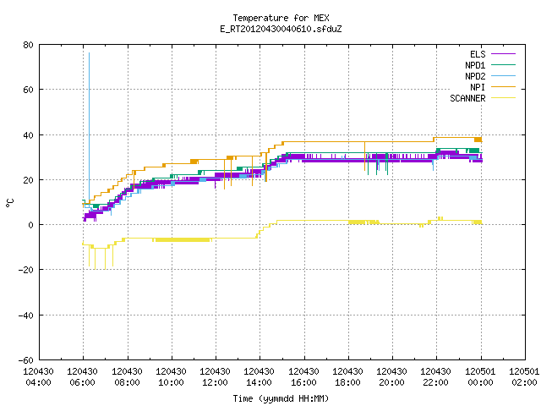Click the y-axis value 60
Image resolution: width=541 pixels, height=406 pixels.
click(x=28, y=90)
